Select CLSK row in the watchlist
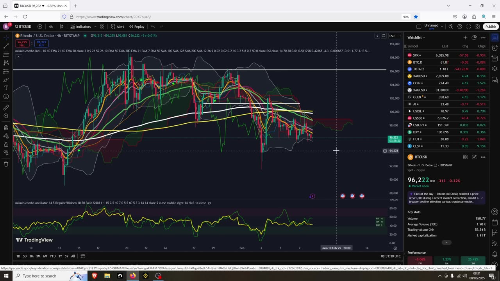 [x=446, y=146]
